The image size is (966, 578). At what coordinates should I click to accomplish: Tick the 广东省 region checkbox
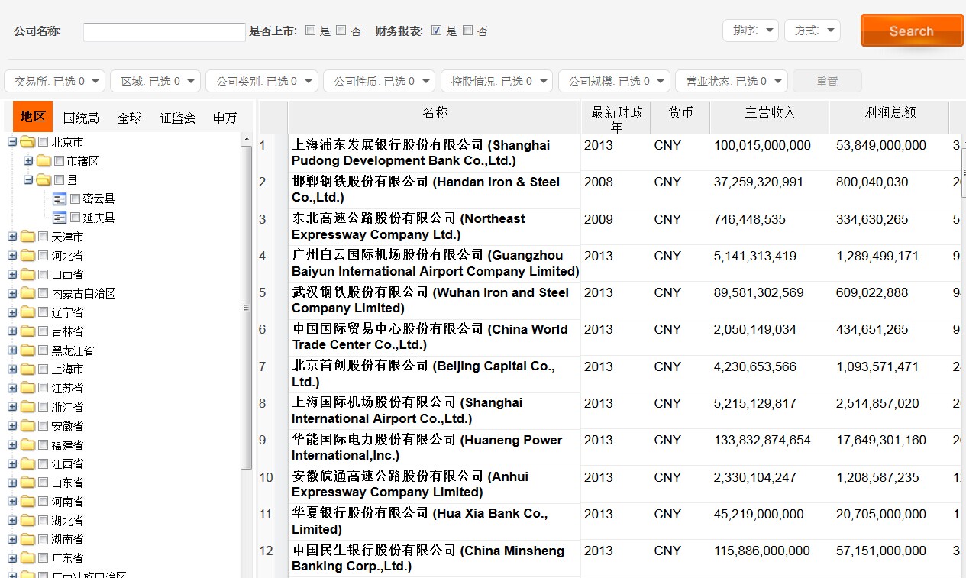[x=43, y=558]
